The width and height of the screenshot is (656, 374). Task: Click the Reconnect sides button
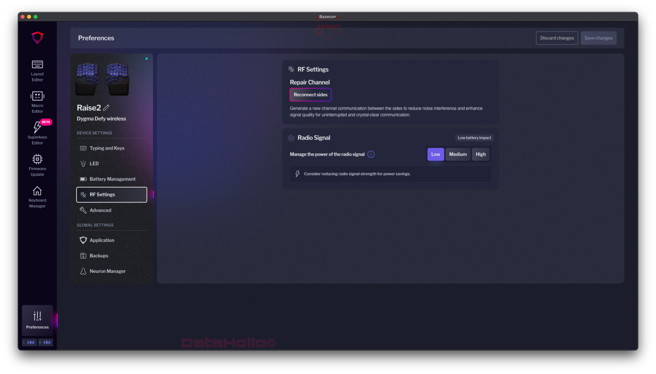(310, 95)
